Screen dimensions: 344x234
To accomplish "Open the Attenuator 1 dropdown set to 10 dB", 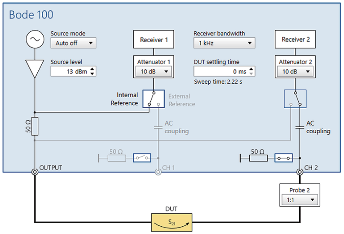I will [x=153, y=71].
